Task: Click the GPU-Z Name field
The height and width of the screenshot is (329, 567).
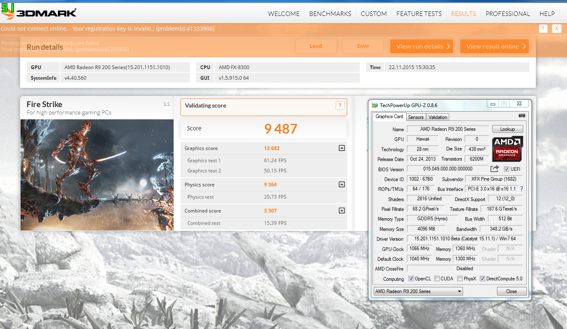Action: pyautogui.click(x=447, y=129)
